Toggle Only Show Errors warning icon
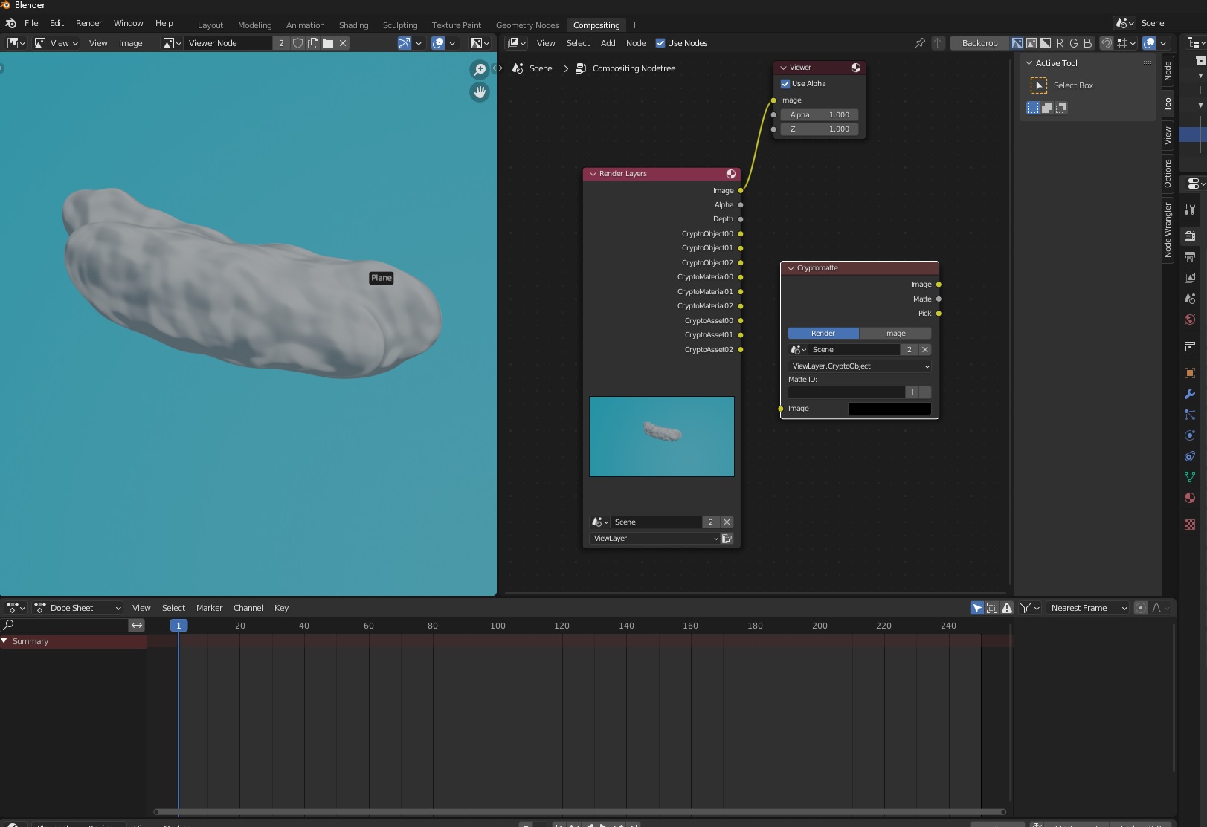This screenshot has height=827, width=1207. click(x=1007, y=608)
